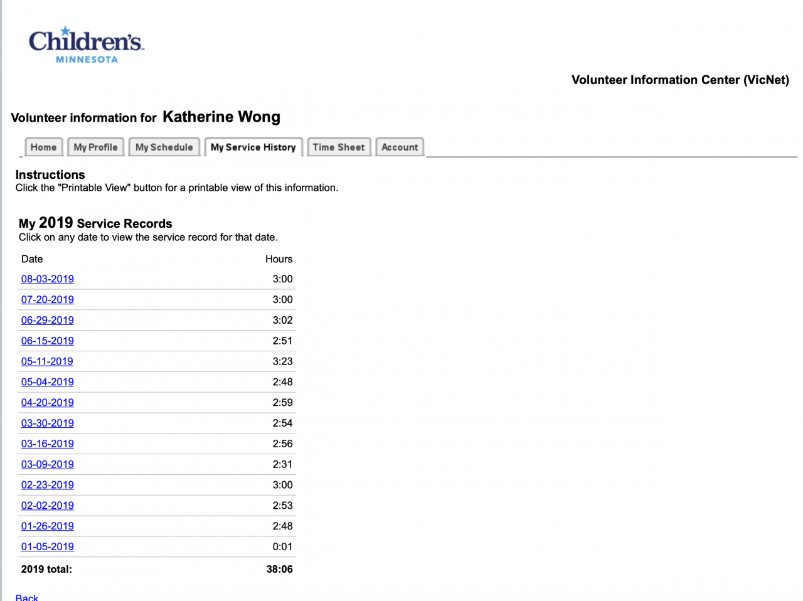Viewport: 803px width, 601px height.
Task: View the 02-02-2019 service record
Action: tap(48, 506)
